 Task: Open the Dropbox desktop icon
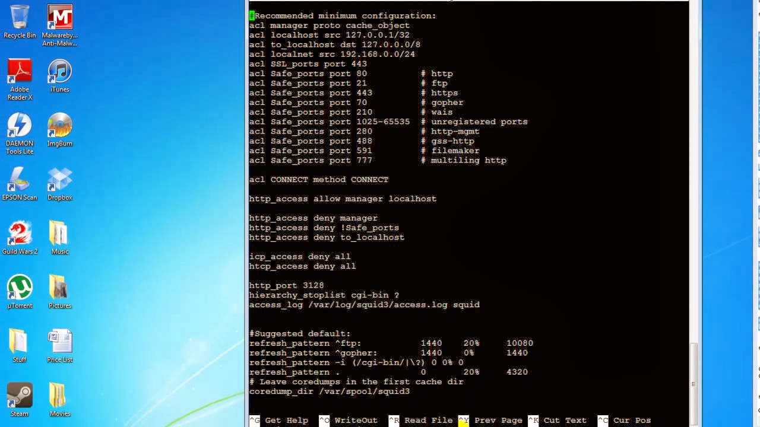59,184
